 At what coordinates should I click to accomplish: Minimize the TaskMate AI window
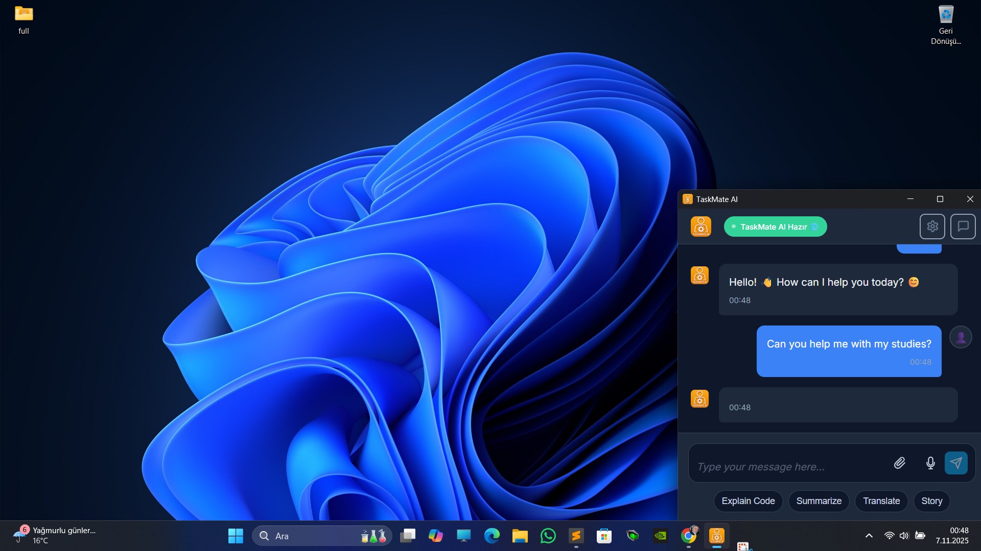click(910, 199)
